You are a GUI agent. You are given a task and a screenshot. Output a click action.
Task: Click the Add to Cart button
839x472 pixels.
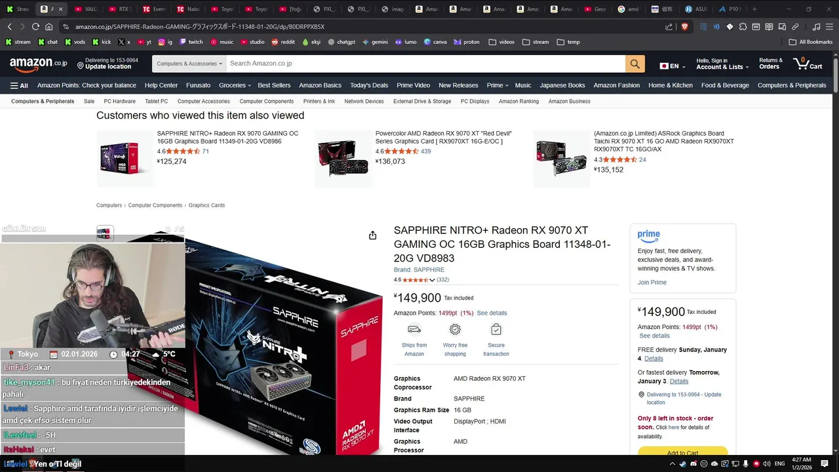click(x=682, y=452)
